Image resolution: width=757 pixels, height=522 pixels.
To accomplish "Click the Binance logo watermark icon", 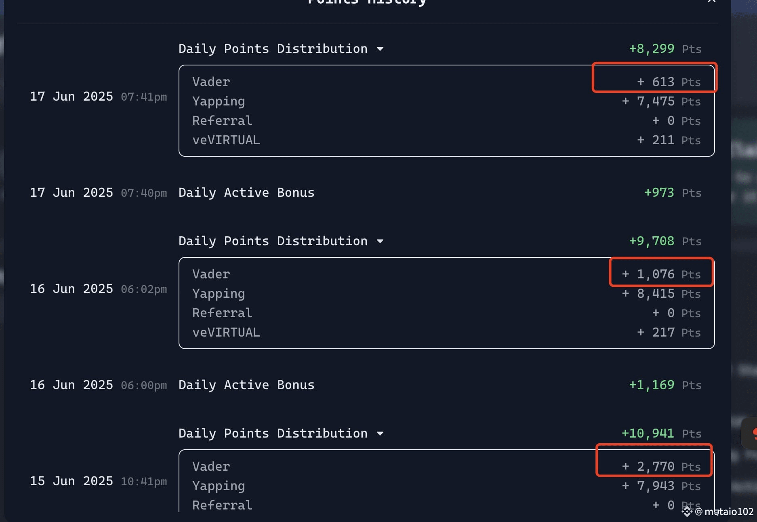I will tap(687, 512).
